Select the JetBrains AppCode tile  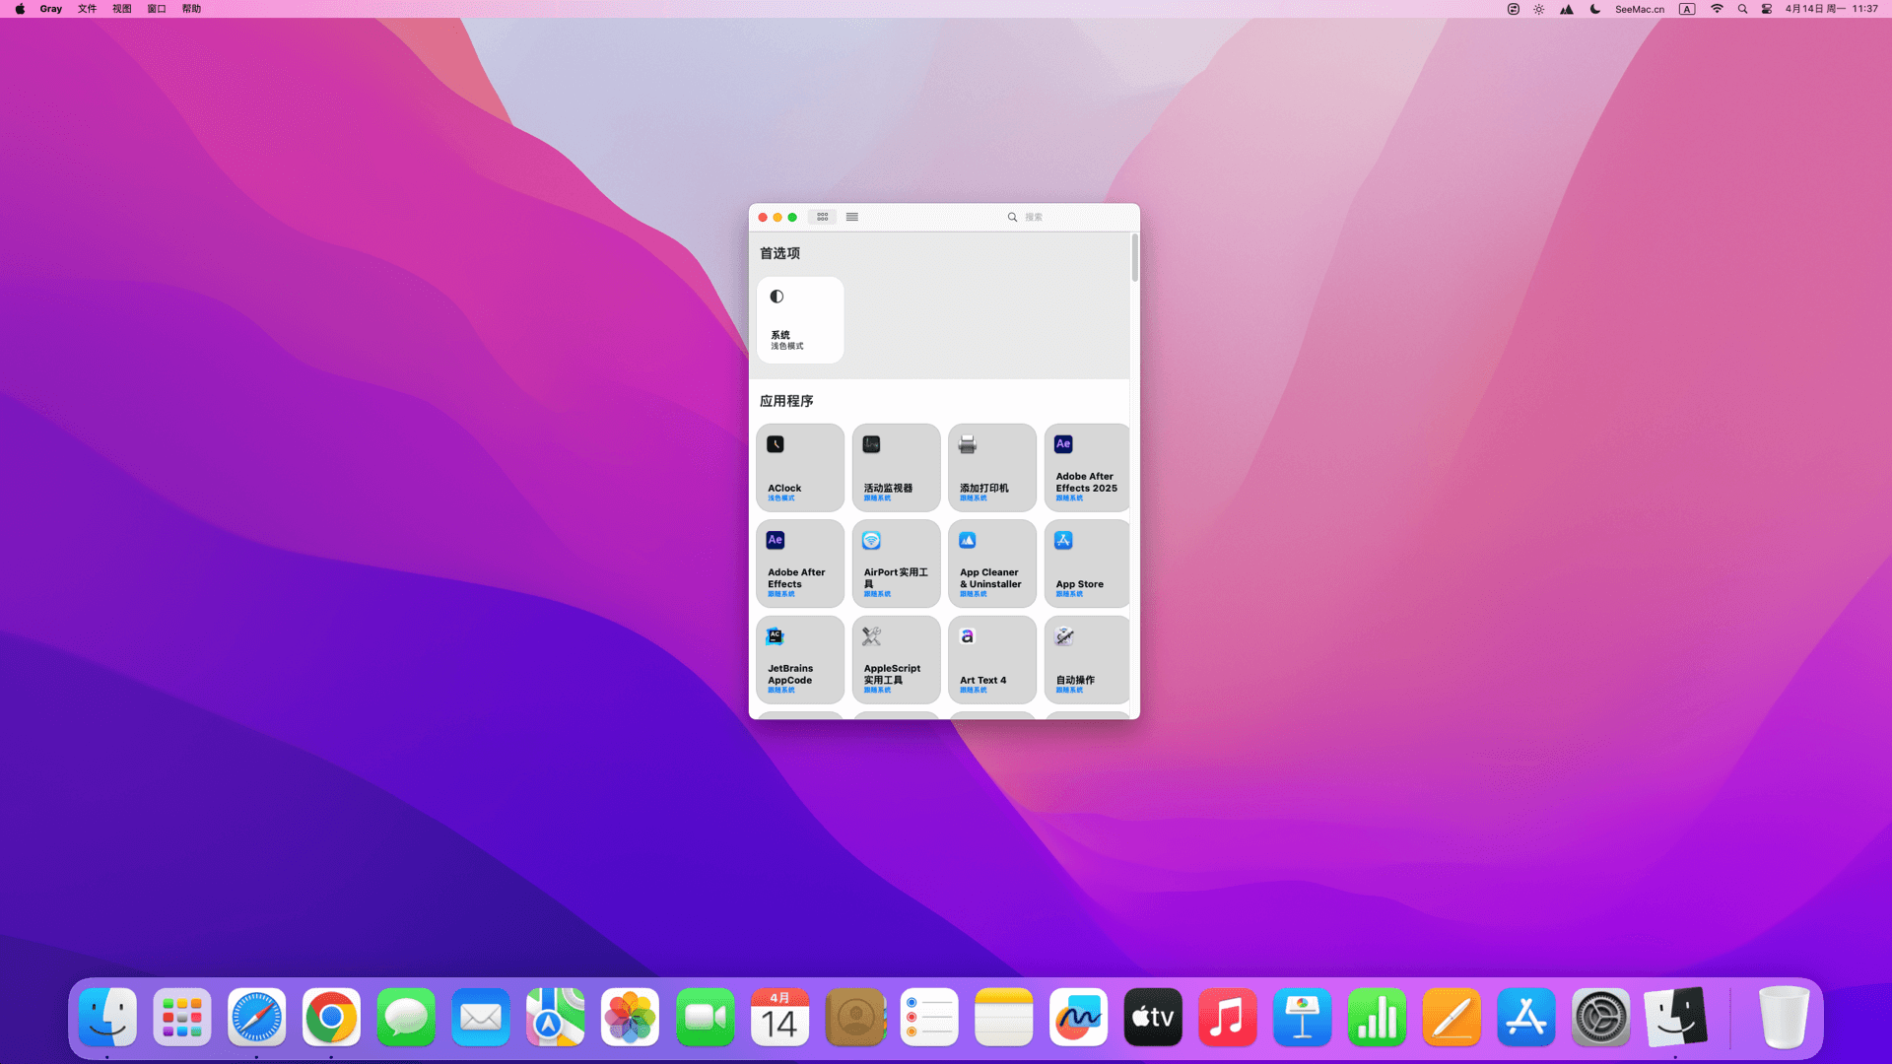pyautogui.click(x=799, y=659)
